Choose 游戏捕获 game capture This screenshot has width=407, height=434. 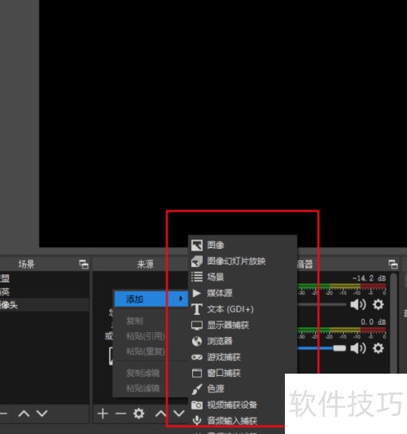coord(243,357)
